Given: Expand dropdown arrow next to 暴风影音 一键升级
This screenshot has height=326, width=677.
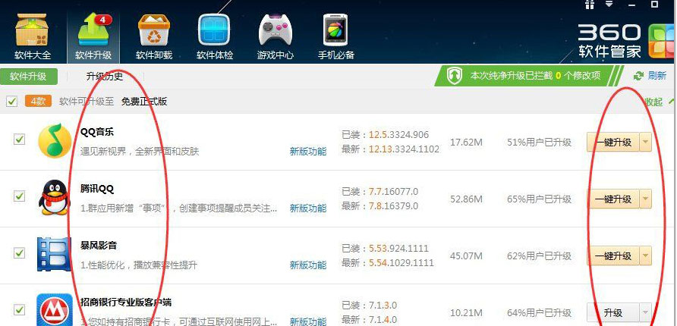Looking at the screenshot, I should (x=645, y=256).
